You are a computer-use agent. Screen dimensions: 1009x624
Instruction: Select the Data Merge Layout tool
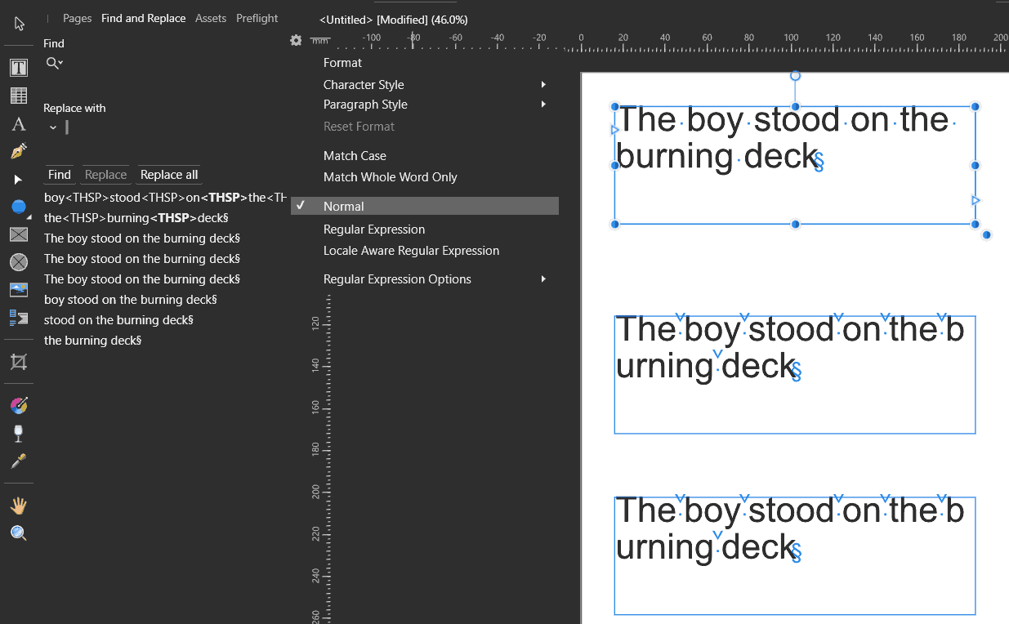click(19, 317)
